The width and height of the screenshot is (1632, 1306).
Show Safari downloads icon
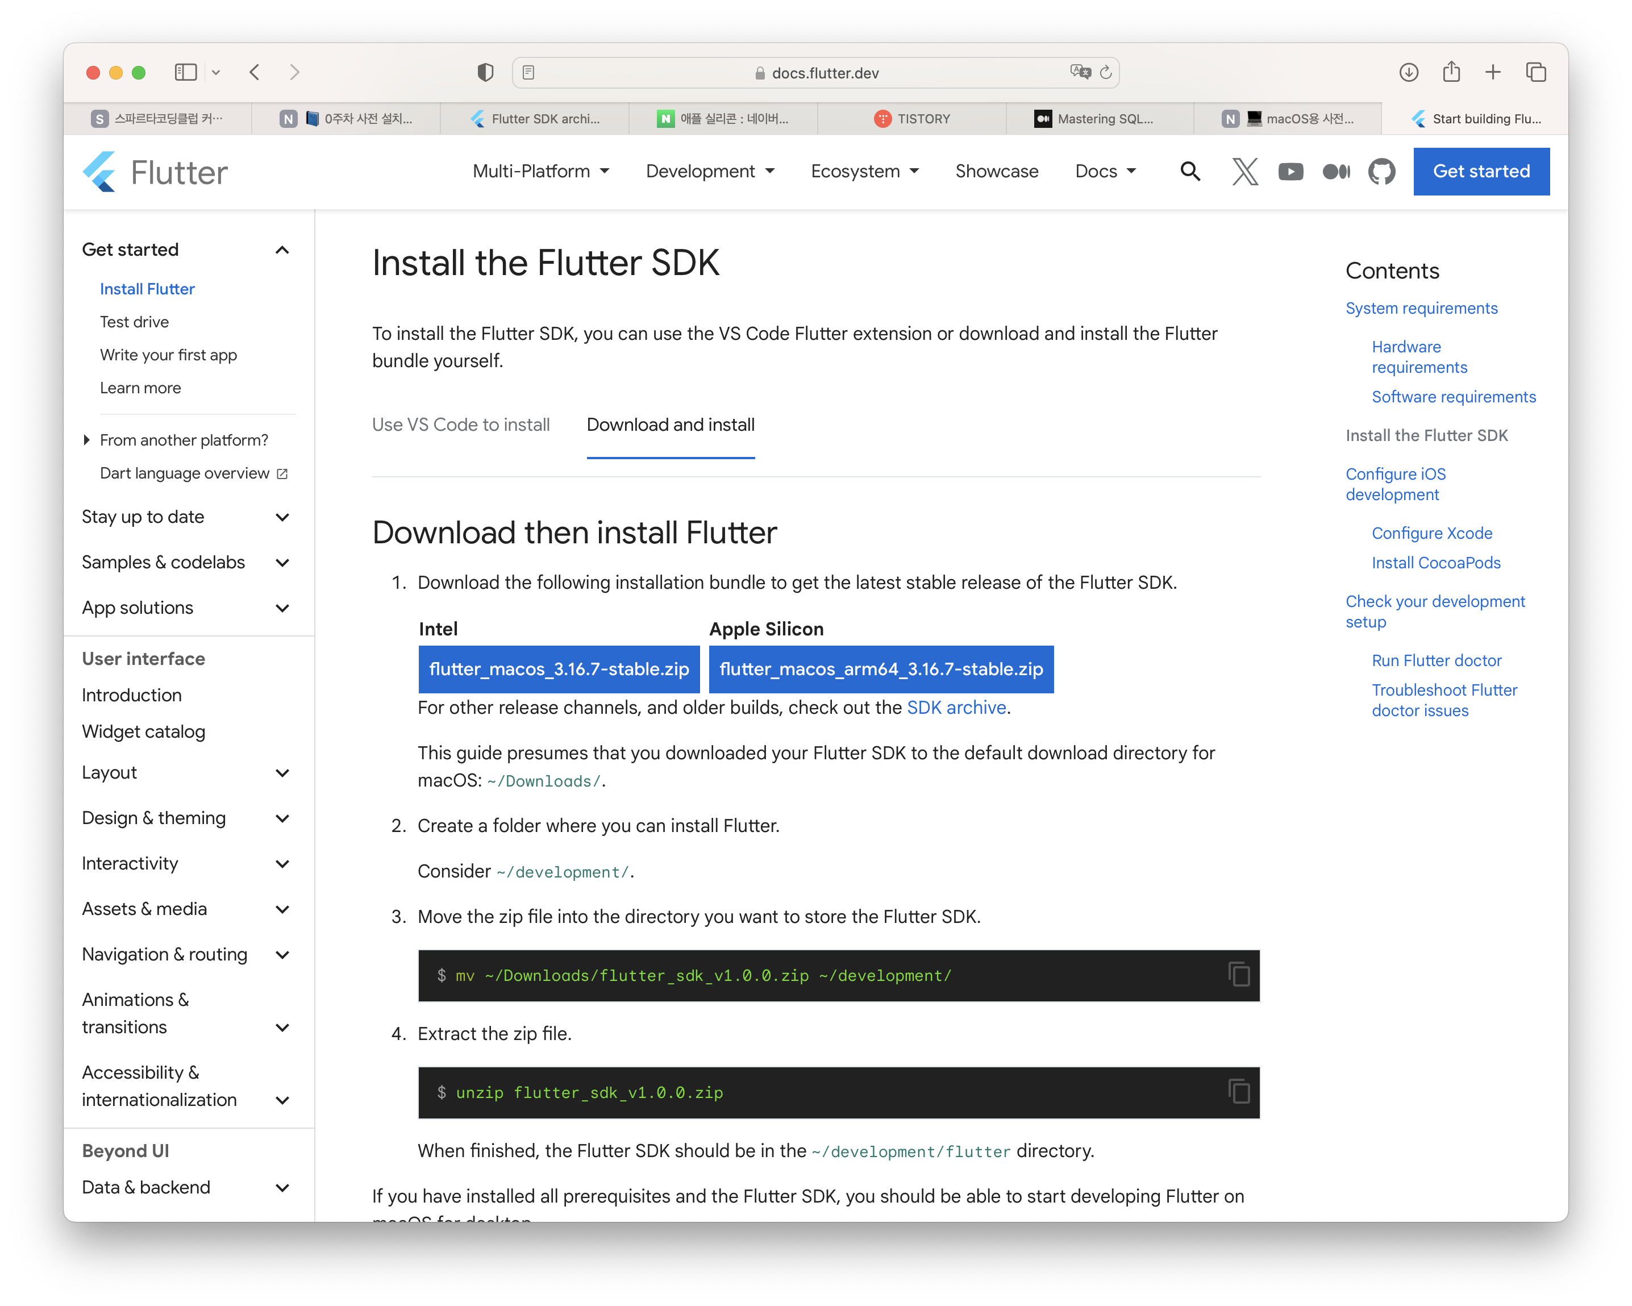pos(1409,72)
